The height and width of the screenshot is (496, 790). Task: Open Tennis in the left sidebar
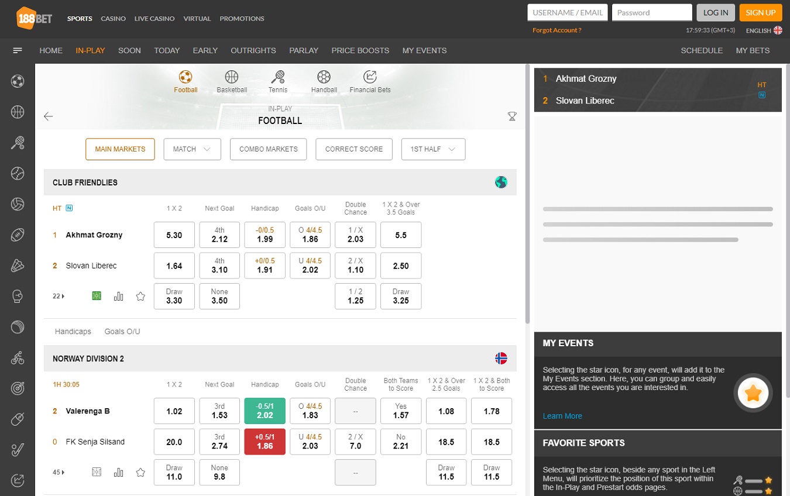coord(18,142)
